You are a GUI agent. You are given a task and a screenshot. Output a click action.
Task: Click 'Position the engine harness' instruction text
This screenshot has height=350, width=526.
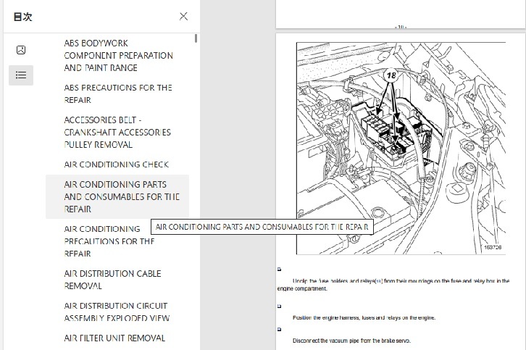pos(364,317)
